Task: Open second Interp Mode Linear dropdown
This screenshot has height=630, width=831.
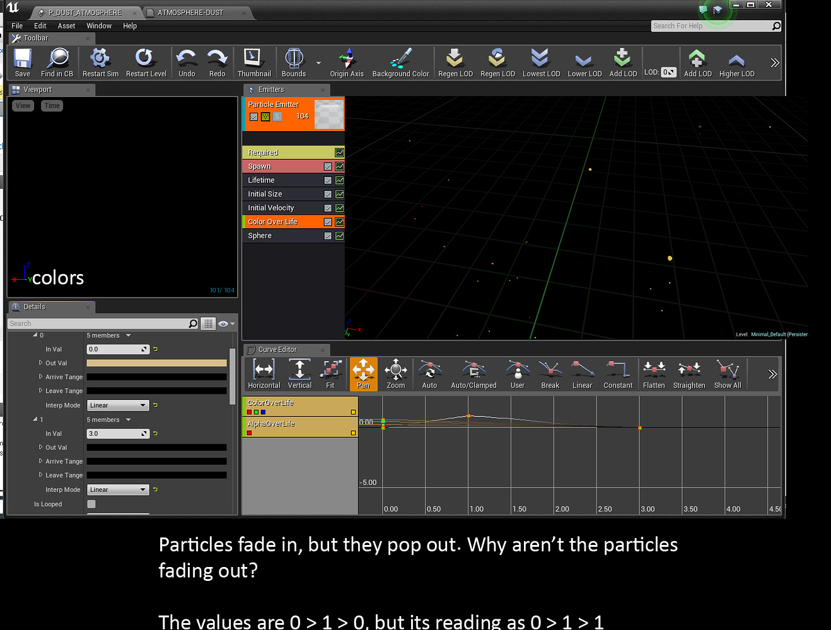Action: point(117,490)
